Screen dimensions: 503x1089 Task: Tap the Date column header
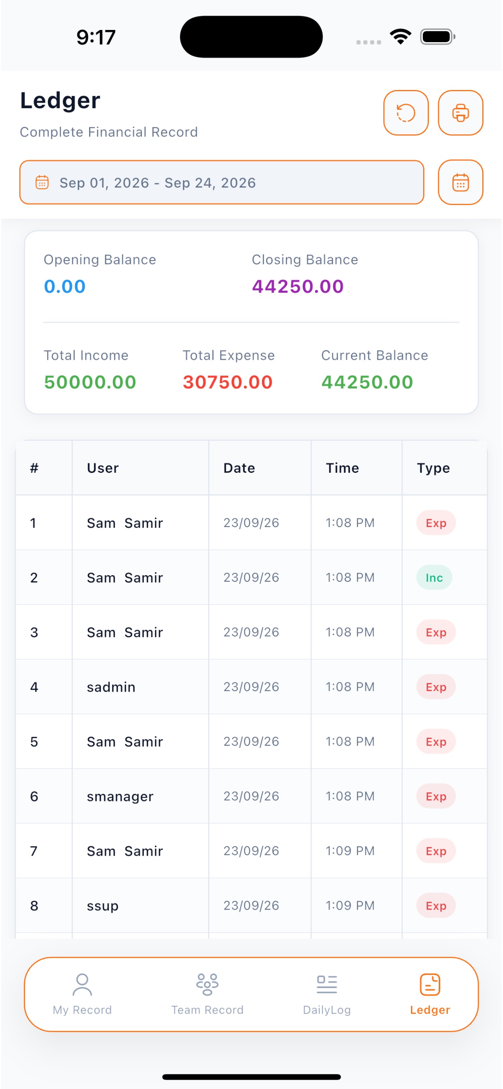(239, 468)
